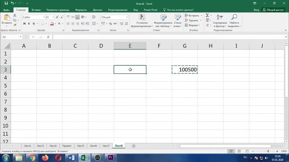The image size is (289, 162).
Task: Select cell G3 containing 100500
Action: (x=185, y=70)
